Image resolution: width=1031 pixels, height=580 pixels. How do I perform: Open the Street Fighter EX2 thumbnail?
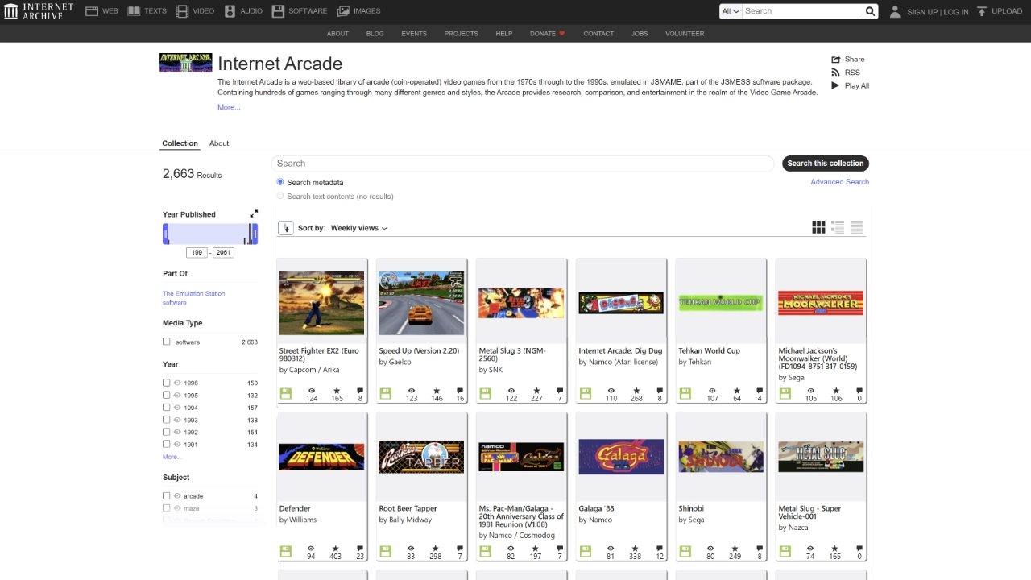click(x=321, y=303)
